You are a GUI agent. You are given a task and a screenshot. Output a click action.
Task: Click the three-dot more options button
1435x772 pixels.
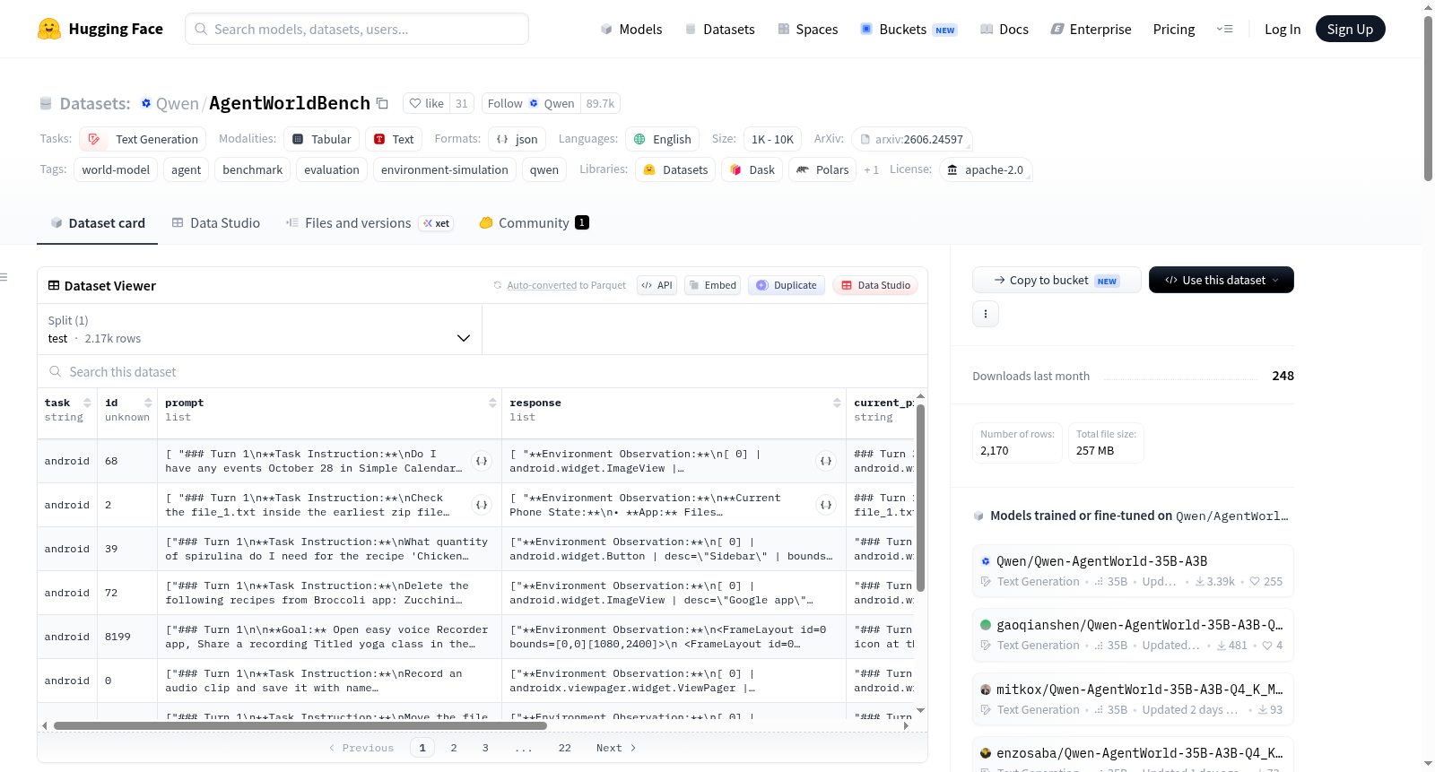point(986,314)
